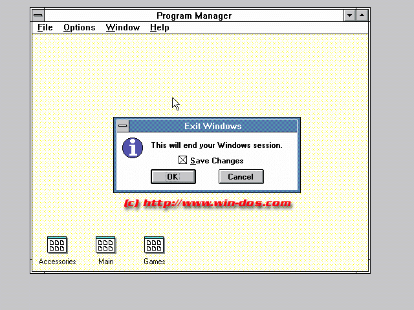Open the Exit Windows dialog control-menu box
This screenshot has height=310, width=414.
[x=122, y=127]
